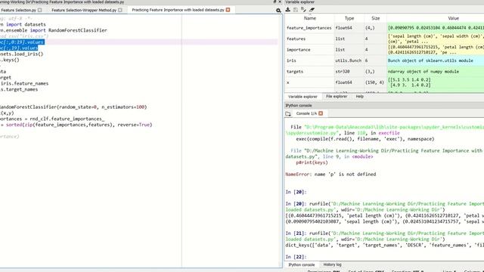Close the editor pane with the X icon
Screen dimensions: 484x272
pos(280,2)
